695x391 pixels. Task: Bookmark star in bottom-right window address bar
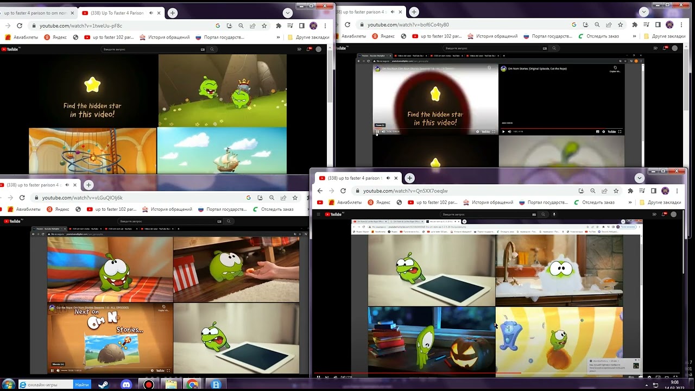[x=616, y=191]
